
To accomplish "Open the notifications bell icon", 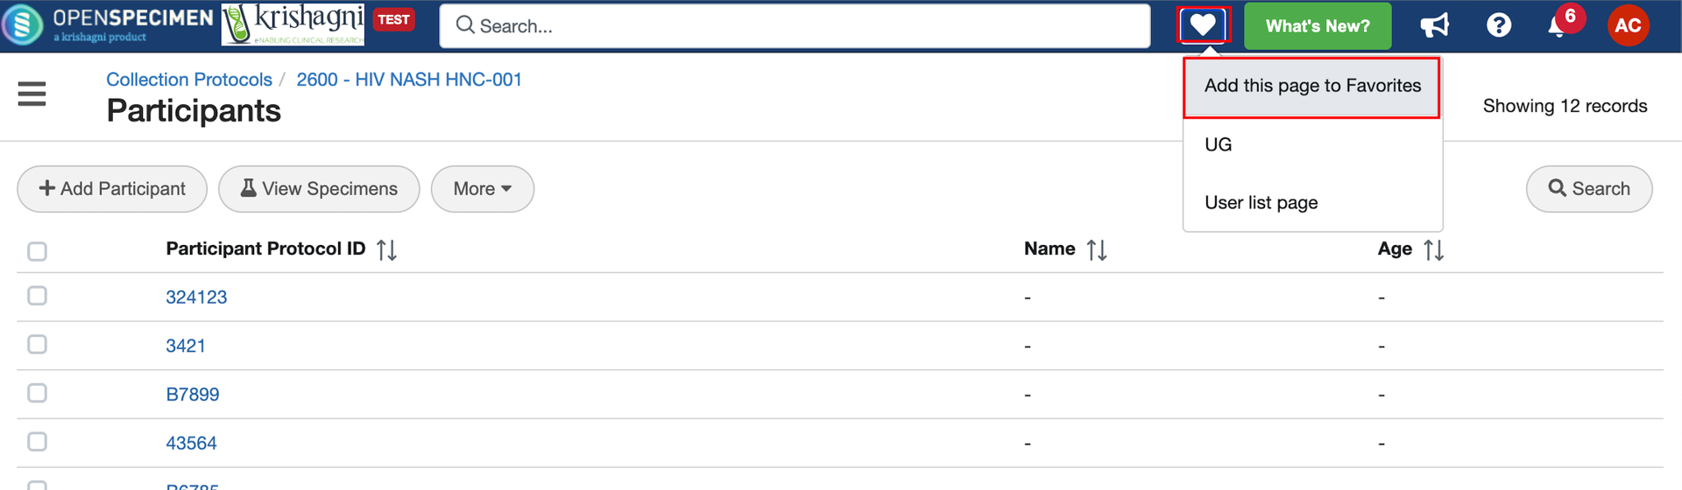I will [x=1558, y=26].
